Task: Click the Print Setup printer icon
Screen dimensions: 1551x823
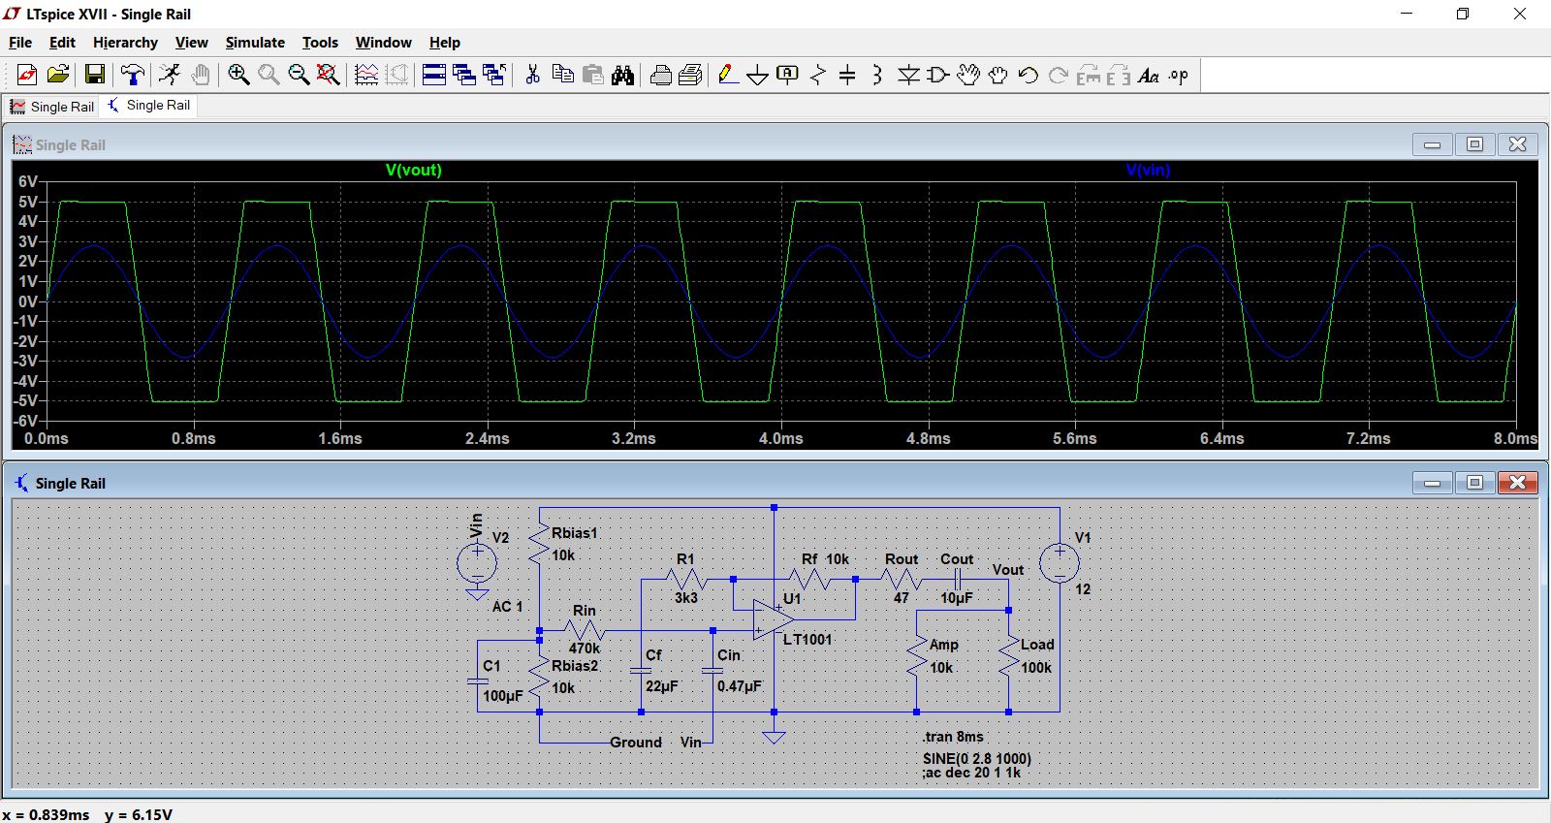Action: pos(661,75)
